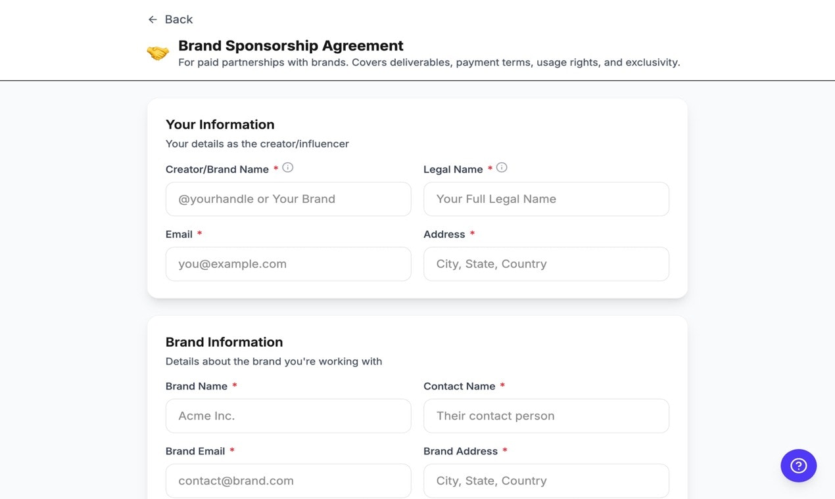
Task: Click the Contact Name input field
Action: point(546,416)
